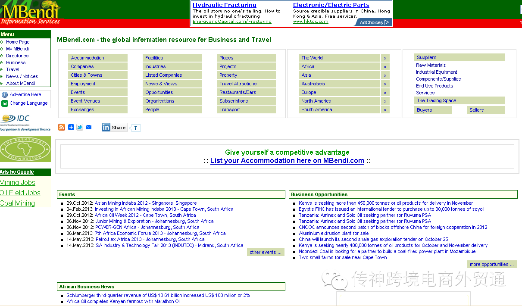Click the Industrial Equipment link
The height and width of the screenshot is (306, 522).
pyautogui.click(x=436, y=72)
